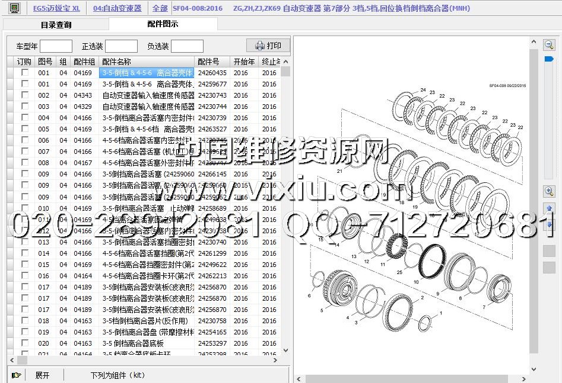Focus the 车型年 input field
Image resolution: width=562 pixels, height=383 pixels.
(x=56, y=46)
